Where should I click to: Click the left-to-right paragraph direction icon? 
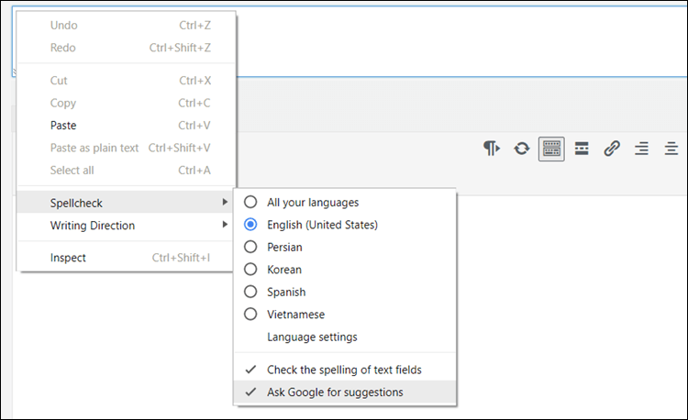click(492, 149)
